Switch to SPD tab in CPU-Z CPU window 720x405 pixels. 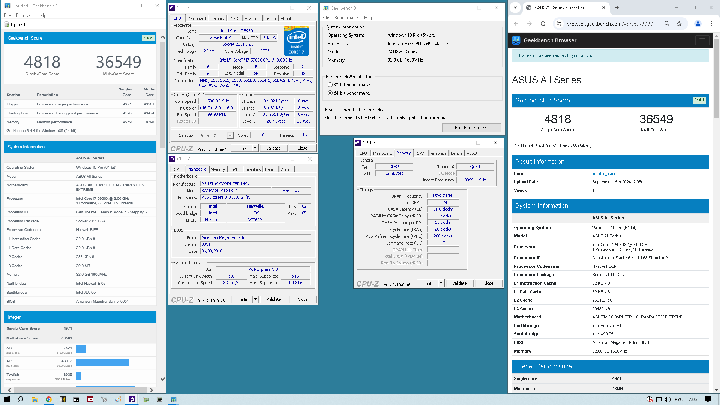(x=235, y=18)
